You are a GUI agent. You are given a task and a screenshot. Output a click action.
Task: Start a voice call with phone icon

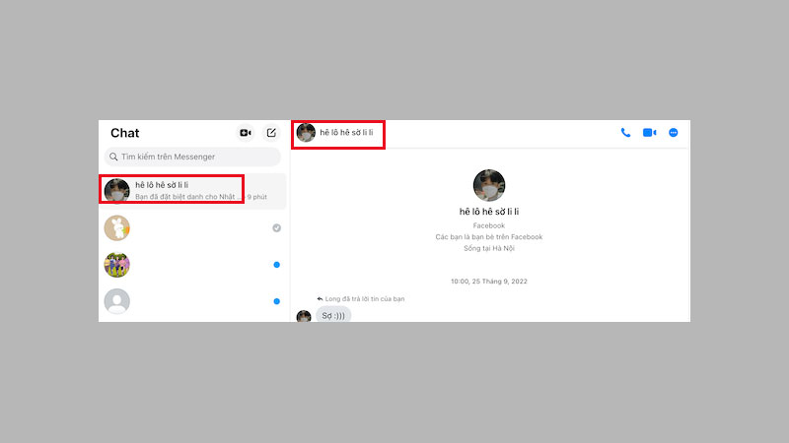[x=625, y=133]
